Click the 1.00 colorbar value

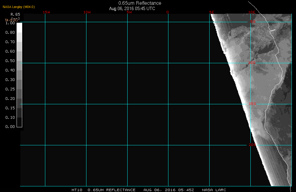pos(10,23)
